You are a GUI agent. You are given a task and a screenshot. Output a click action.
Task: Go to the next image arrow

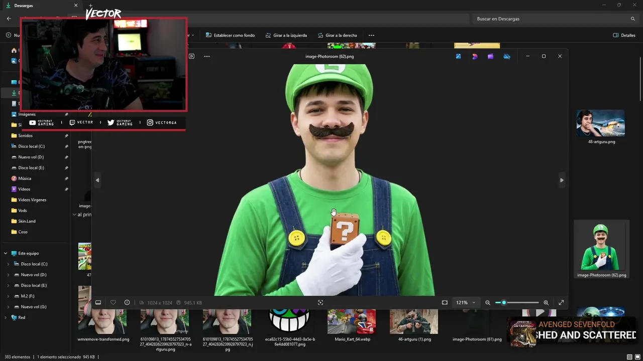[x=562, y=180]
